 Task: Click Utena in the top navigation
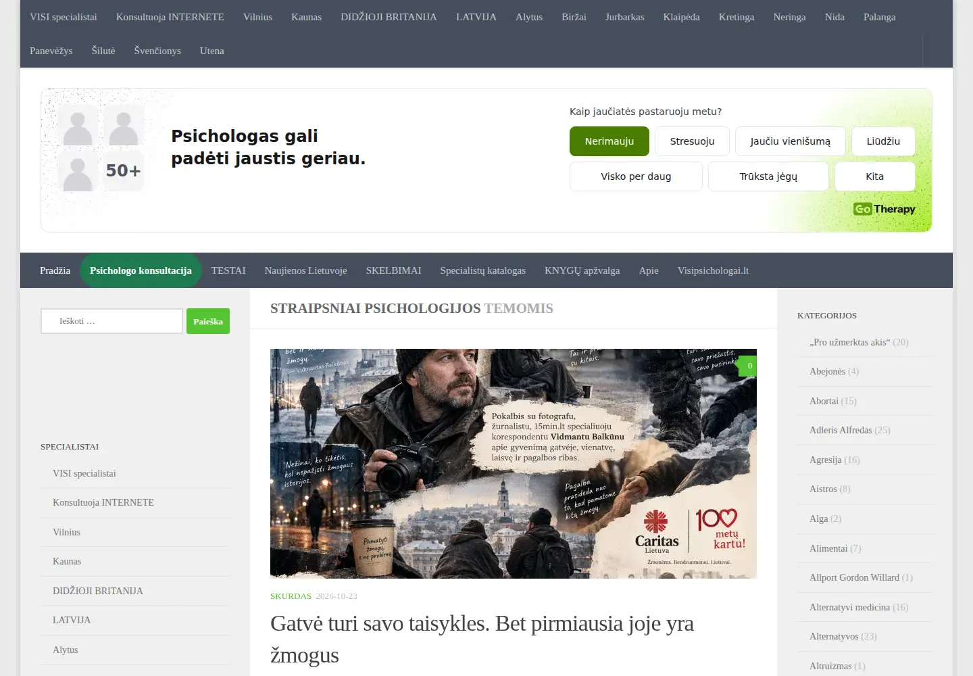(x=212, y=51)
